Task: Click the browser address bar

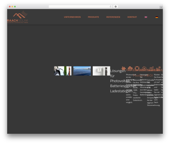Action: pyautogui.click(x=81, y=6)
